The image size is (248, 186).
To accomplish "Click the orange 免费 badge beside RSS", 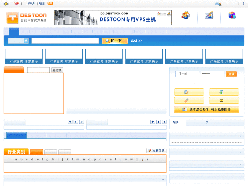I will pos(50,3).
